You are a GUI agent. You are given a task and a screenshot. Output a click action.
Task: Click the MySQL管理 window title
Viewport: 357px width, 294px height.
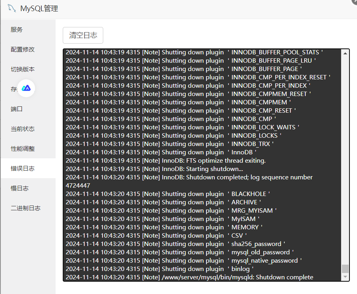point(39,8)
